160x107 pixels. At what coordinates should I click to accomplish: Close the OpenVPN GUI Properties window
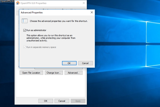click(84, 3)
